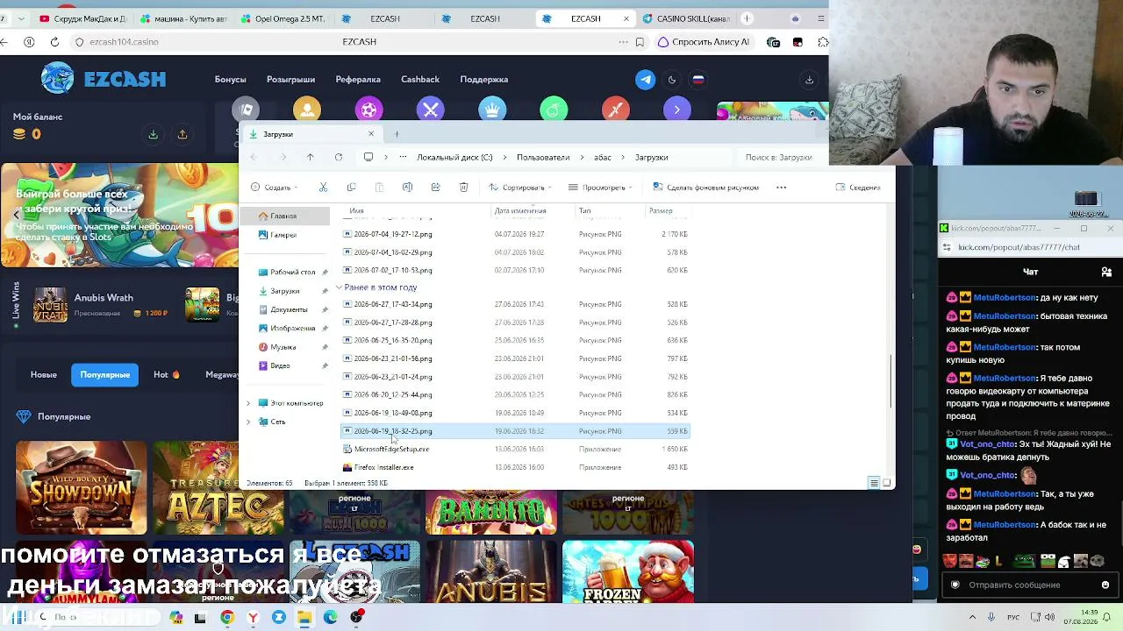
Task: Open Google Chrome from the taskbar
Action: point(227,618)
